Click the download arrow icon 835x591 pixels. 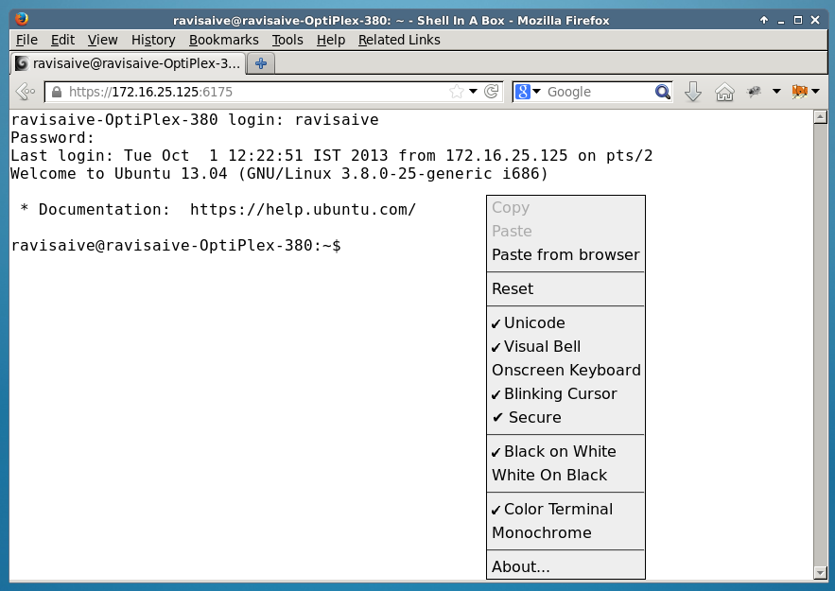pyautogui.click(x=692, y=93)
